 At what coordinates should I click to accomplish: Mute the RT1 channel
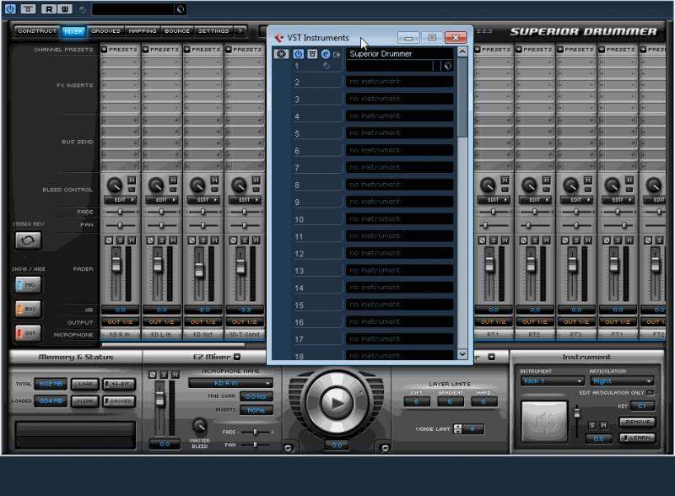tap(505, 240)
